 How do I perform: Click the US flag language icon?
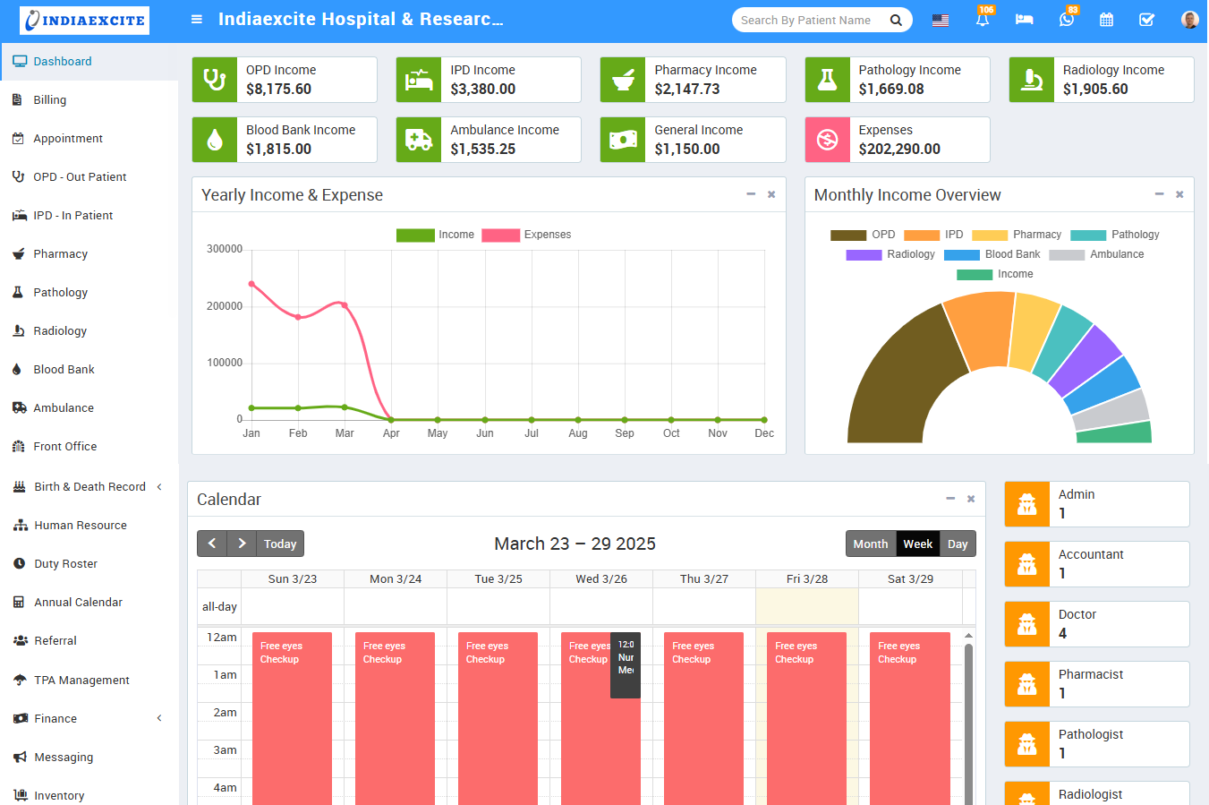click(941, 20)
